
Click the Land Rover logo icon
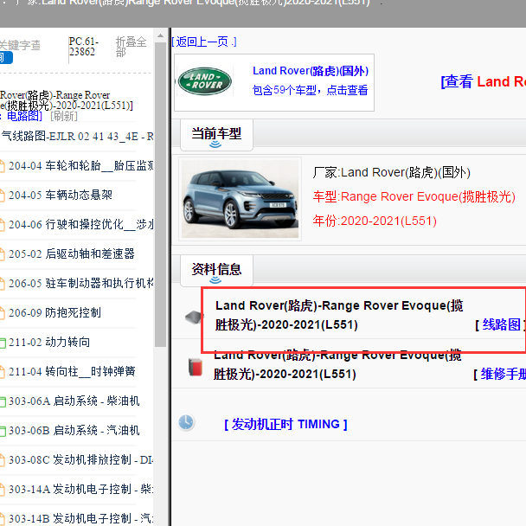(205, 80)
